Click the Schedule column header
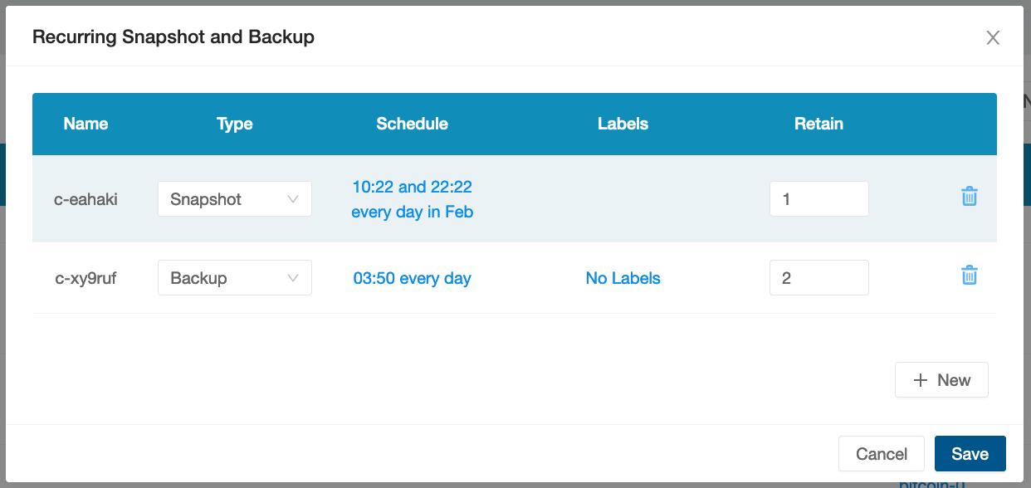 412,123
